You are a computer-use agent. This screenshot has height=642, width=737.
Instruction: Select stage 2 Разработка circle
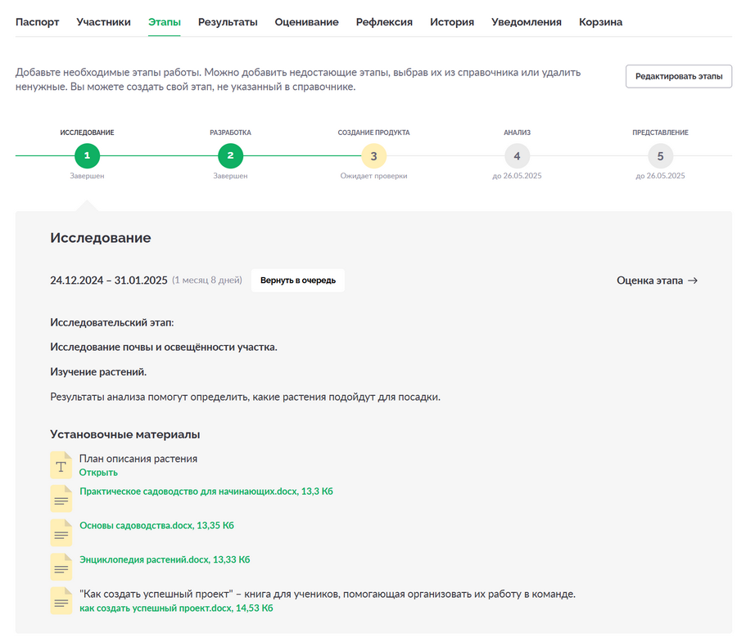[x=230, y=156]
